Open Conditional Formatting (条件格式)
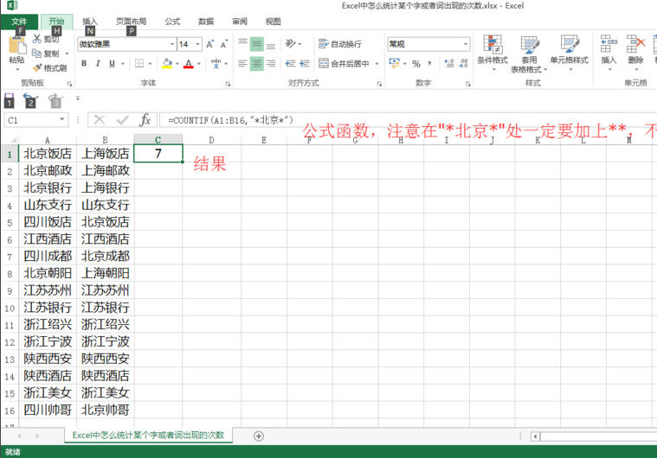 pyautogui.click(x=493, y=53)
